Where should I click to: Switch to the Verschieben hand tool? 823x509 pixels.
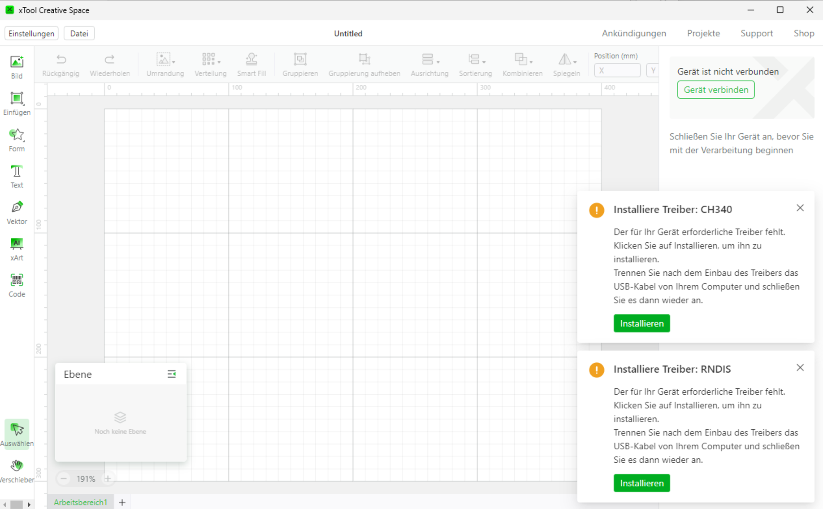[16, 470]
